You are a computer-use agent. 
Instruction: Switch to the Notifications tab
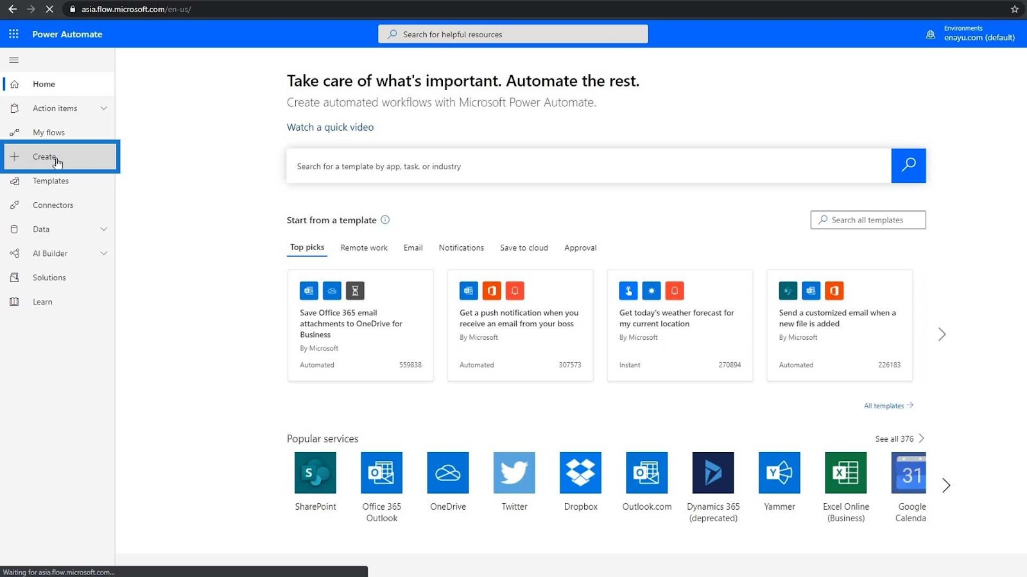(x=461, y=247)
